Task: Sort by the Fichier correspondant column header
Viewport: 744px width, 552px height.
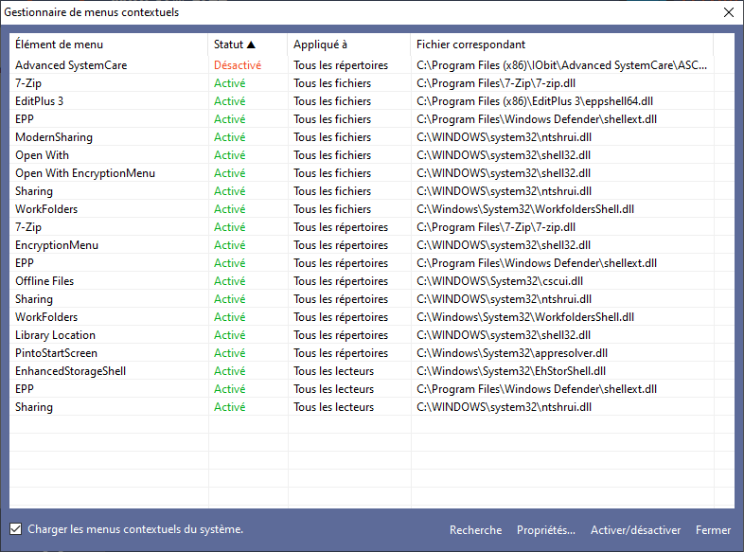Action: tap(562, 45)
